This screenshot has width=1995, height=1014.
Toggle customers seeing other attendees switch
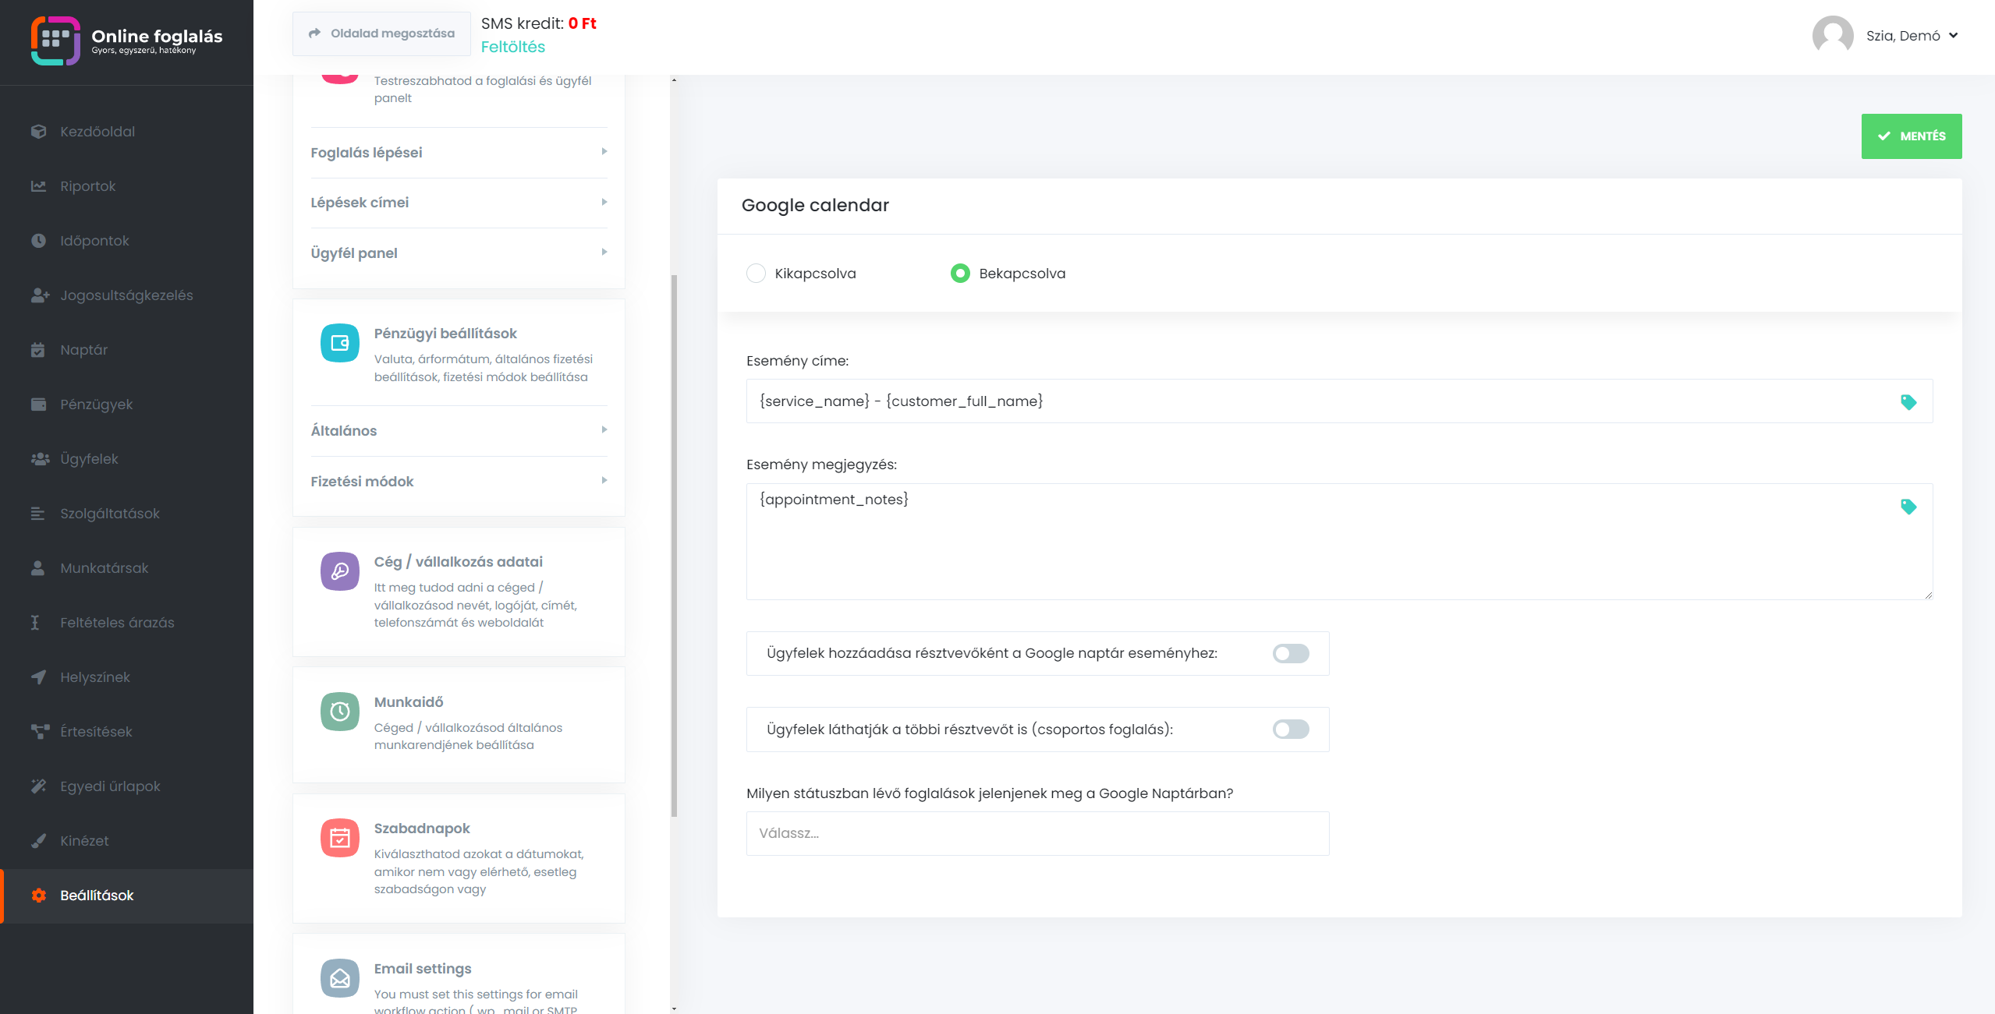coord(1290,730)
